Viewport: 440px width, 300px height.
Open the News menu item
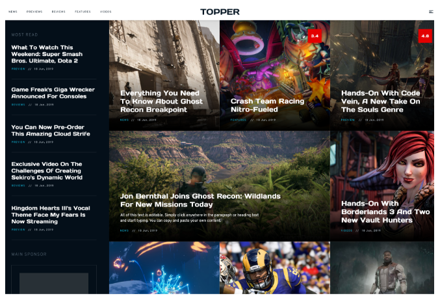[x=13, y=12]
